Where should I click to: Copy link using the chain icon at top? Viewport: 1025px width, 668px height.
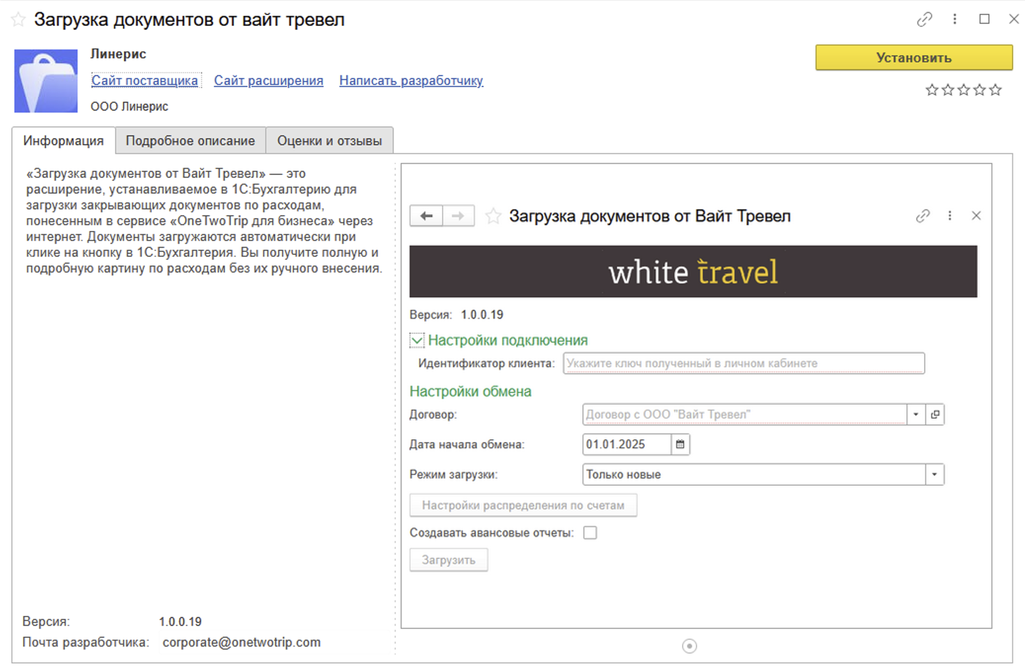click(924, 19)
